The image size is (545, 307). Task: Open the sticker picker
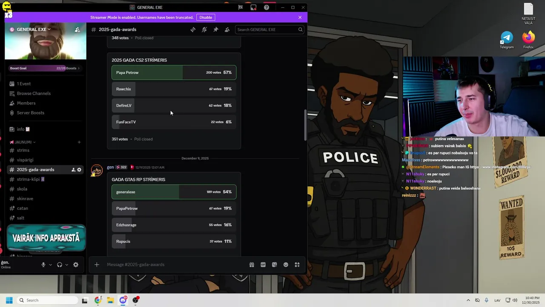(274, 264)
